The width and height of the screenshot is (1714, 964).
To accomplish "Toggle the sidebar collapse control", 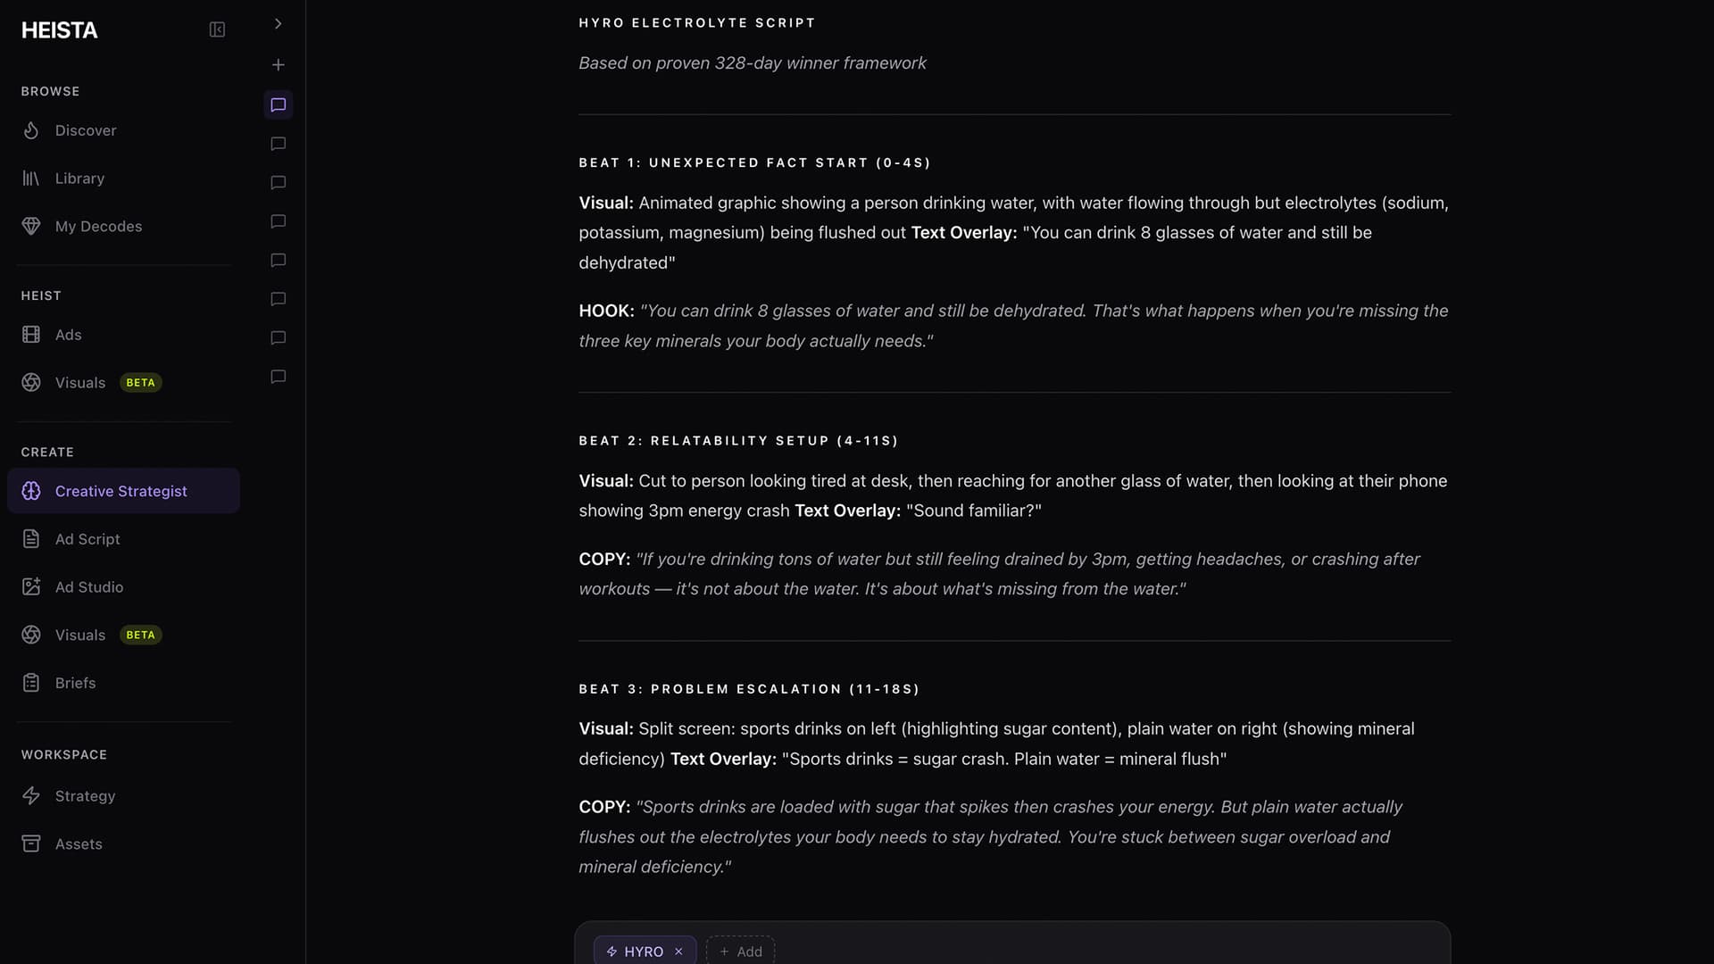I will pos(217,29).
